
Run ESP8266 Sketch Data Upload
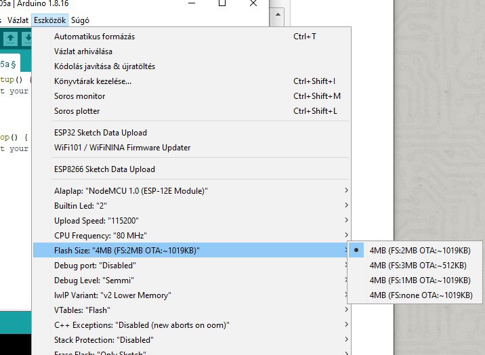[192, 169]
